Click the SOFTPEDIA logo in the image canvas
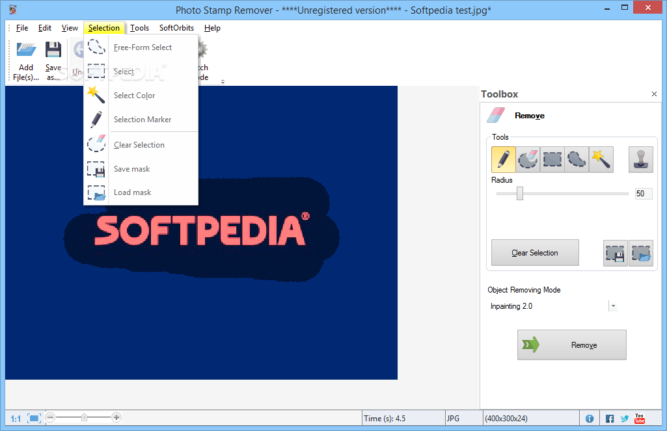The width and height of the screenshot is (667, 431). point(202,229)
